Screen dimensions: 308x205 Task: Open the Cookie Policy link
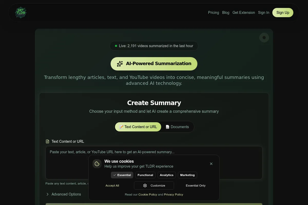tap(148, 194)
